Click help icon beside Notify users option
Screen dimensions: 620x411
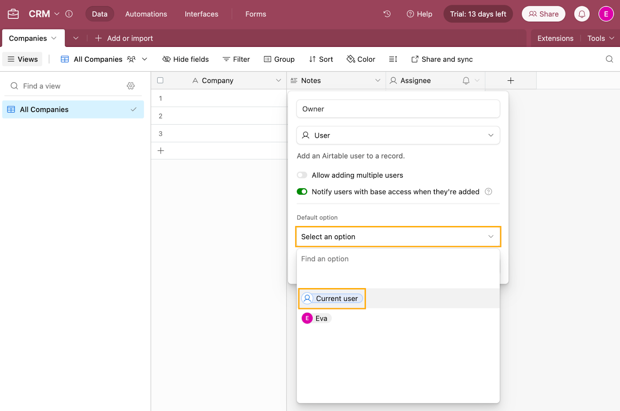click(489, 192)
